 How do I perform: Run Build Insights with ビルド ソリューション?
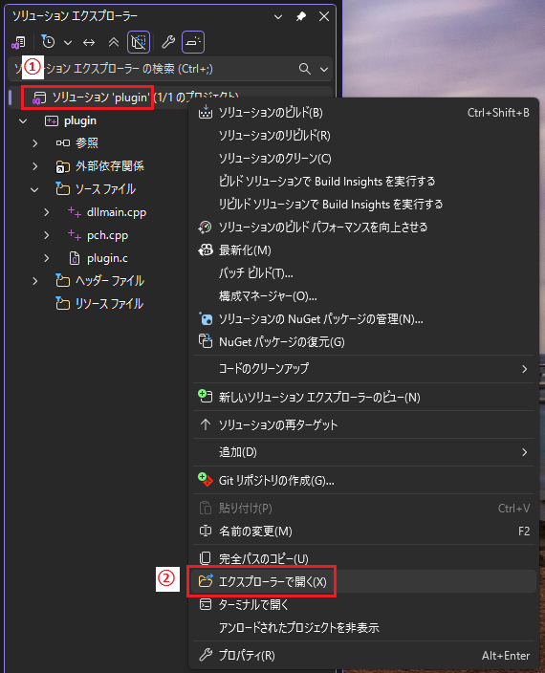(363, 181)
